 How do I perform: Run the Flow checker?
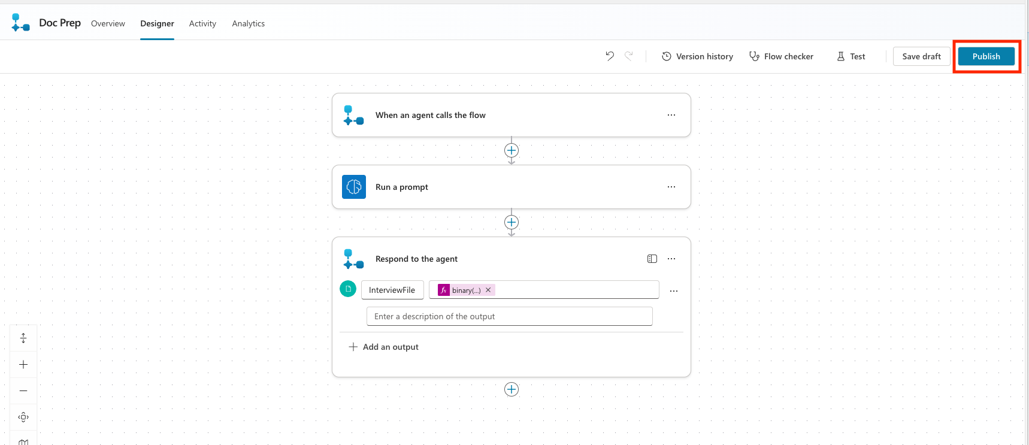click(781, 56)
